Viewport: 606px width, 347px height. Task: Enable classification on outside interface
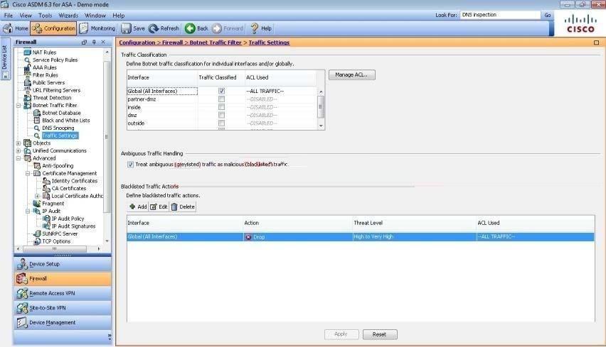[x=221, y=123]
